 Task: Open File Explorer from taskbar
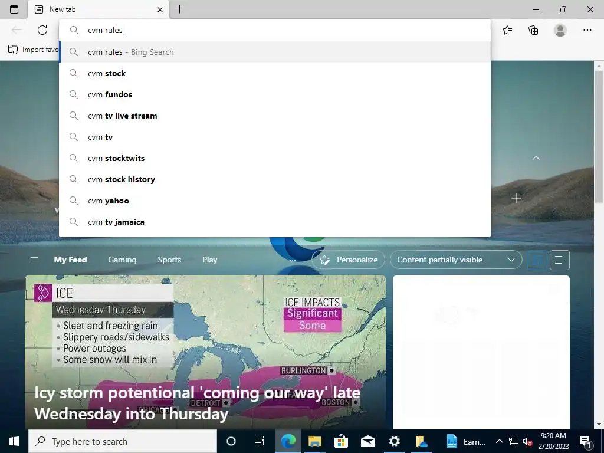pos(315,441)
